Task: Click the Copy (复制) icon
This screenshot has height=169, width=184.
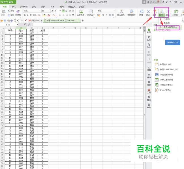Action: 9,15
